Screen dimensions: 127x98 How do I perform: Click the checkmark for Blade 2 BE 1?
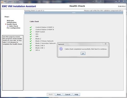31,48
